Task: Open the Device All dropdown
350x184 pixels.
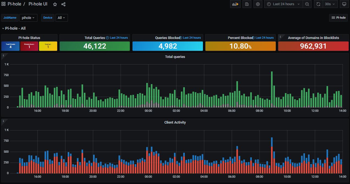Action: pyautogui.click(x=62, y=18)
